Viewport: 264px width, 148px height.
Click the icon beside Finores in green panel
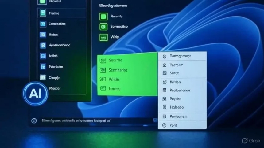point(103,89)
